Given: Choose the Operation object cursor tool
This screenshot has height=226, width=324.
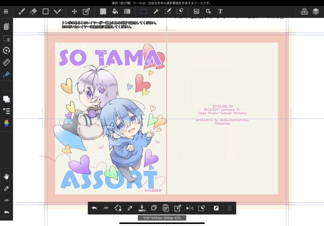Looking at the screenshot, I should pos(209,11).
